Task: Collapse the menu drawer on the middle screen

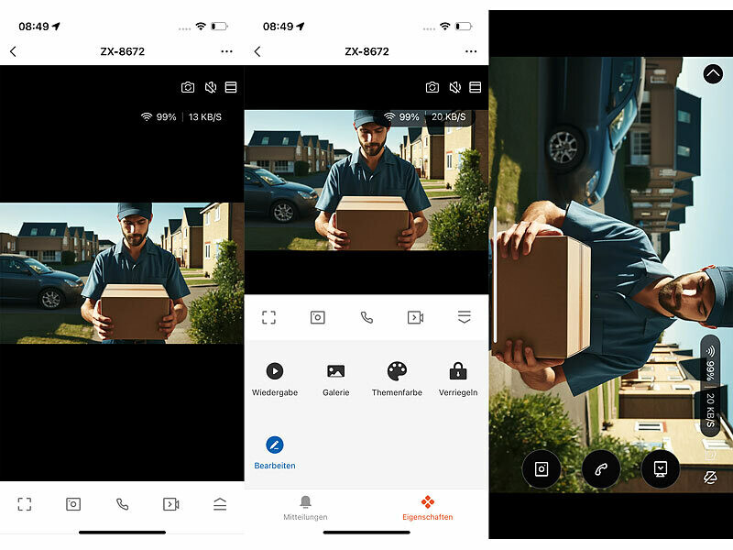Action: tap(465, 316)
